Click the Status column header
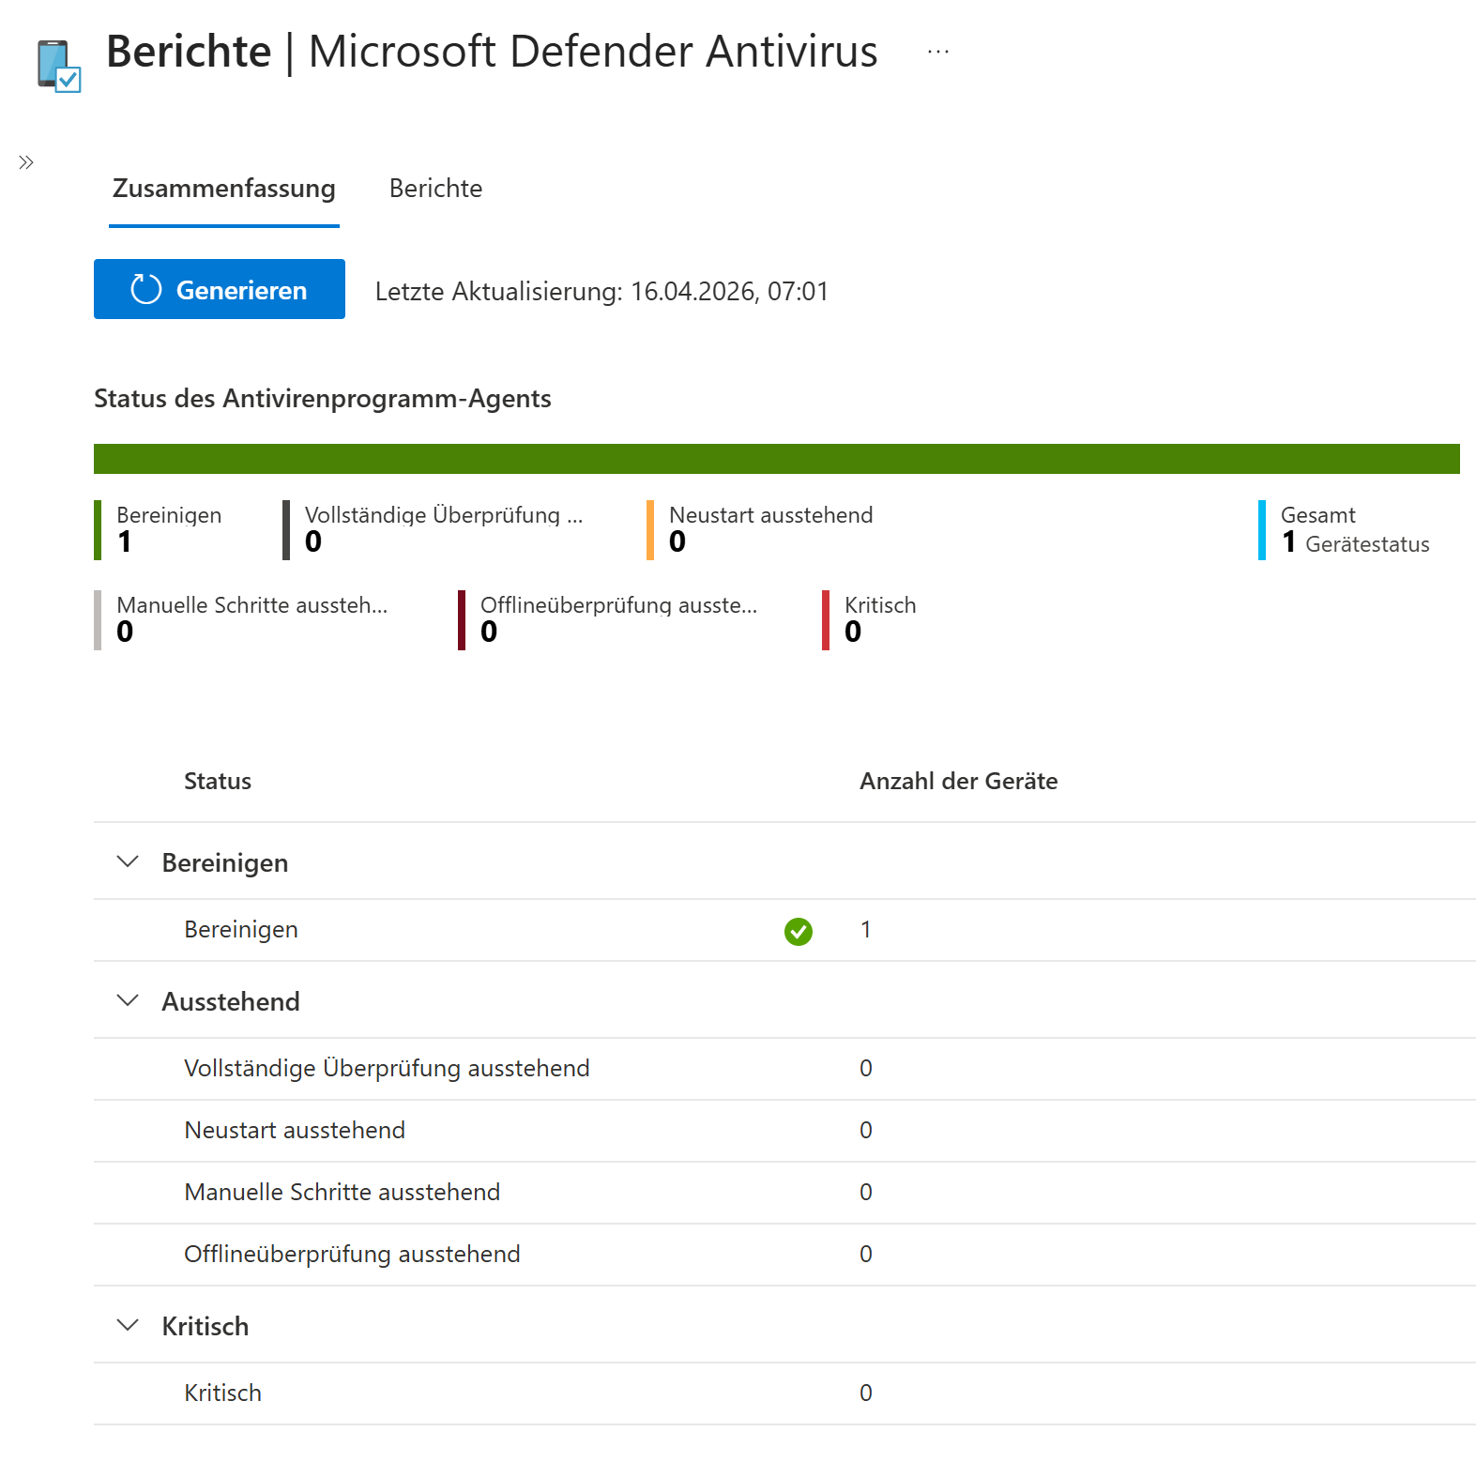 [218, 782]
